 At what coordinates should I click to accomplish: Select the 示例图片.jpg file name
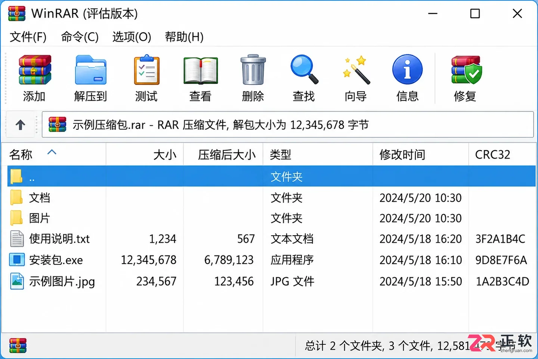click(62, 281)
